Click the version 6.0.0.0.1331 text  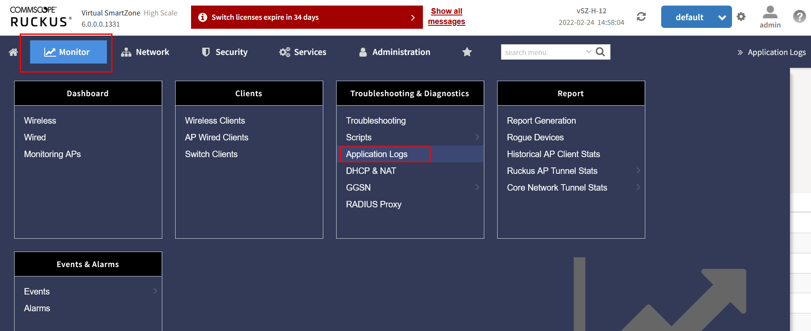tap(101, 24)
